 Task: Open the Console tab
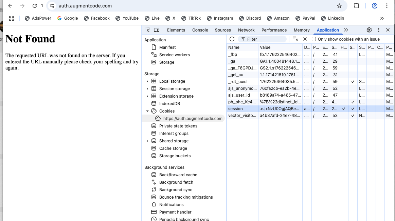pyautogui.click(x=200, y=30)
